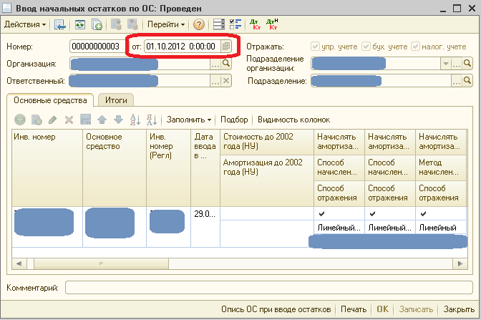Open the Заполнить dropdown
The image size is (481, 320).
tap(189, 120)
